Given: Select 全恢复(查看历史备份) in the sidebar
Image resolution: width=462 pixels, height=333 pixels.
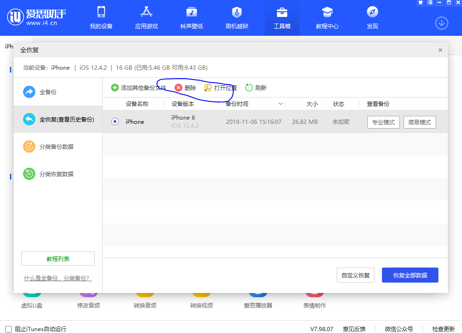Looking at the screenshot, I should coord(58,119).
